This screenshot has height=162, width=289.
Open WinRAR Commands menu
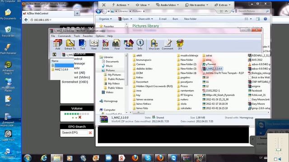(x=64, y=36)
